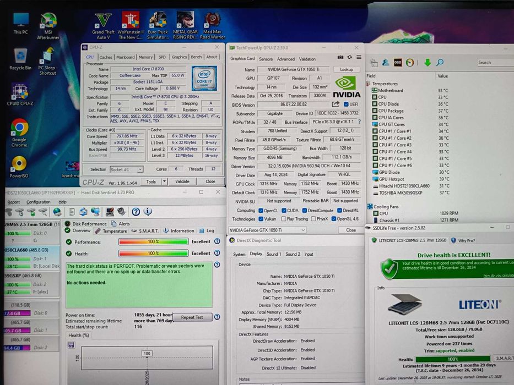514x385 pixels.
Task: Open Mad Max Road Warrior shortcut
Action: click(x=213, y=26)
